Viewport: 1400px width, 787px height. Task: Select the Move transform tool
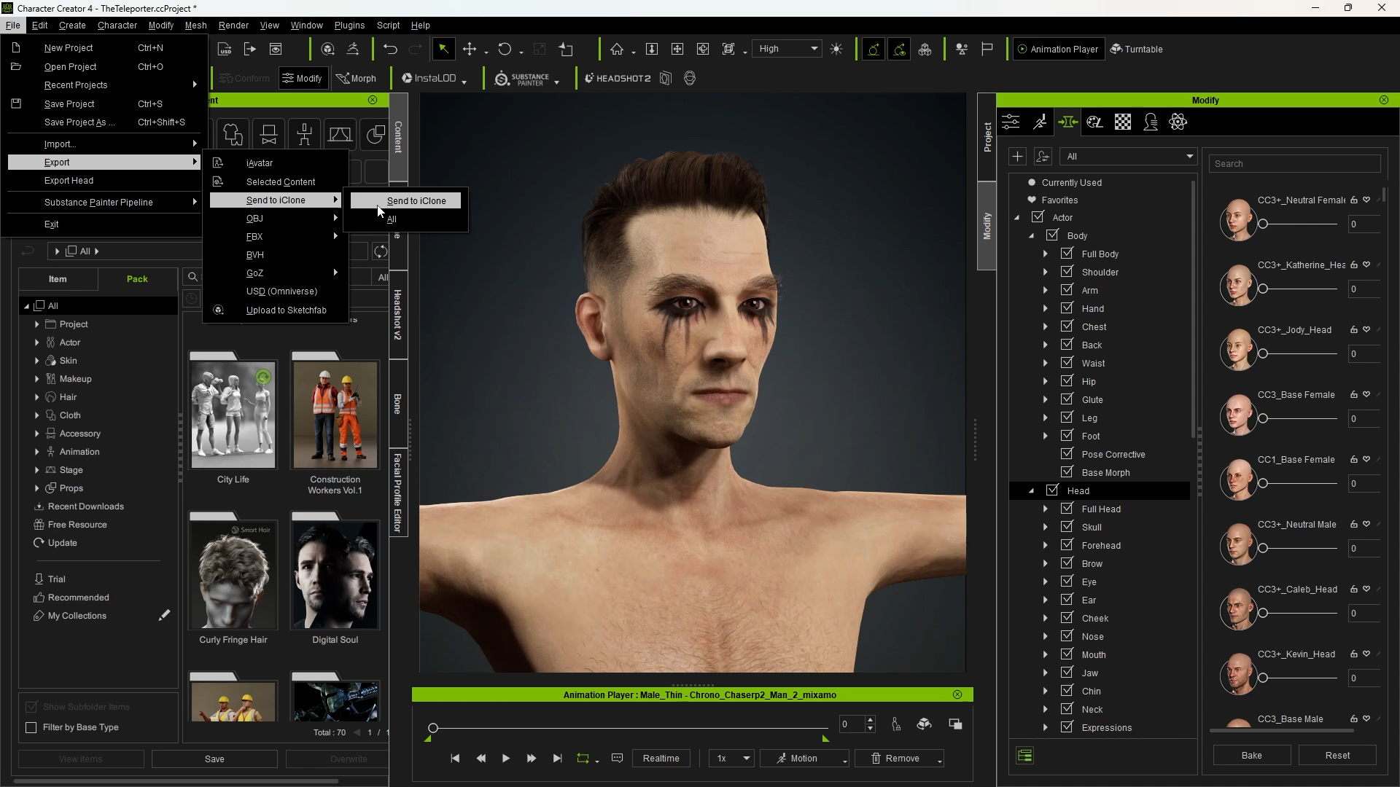[x=470, y=49]
